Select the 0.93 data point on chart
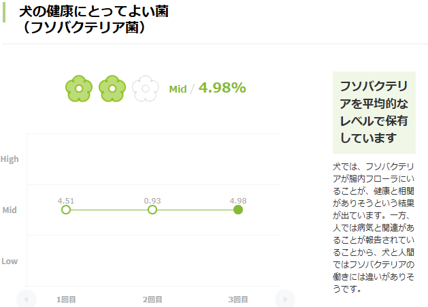Image resolution: width=428 pixels, height=307 pixels. (152, 210)
